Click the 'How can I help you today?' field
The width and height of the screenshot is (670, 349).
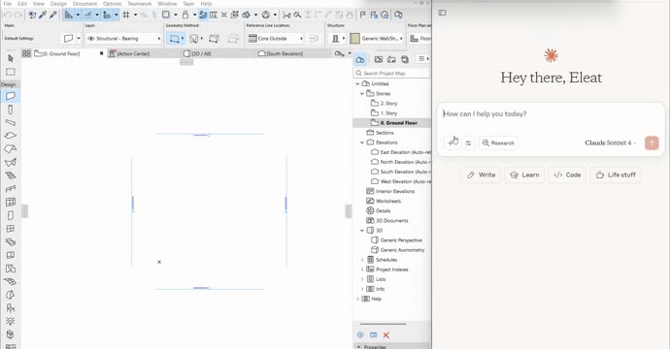click(551, 114)
